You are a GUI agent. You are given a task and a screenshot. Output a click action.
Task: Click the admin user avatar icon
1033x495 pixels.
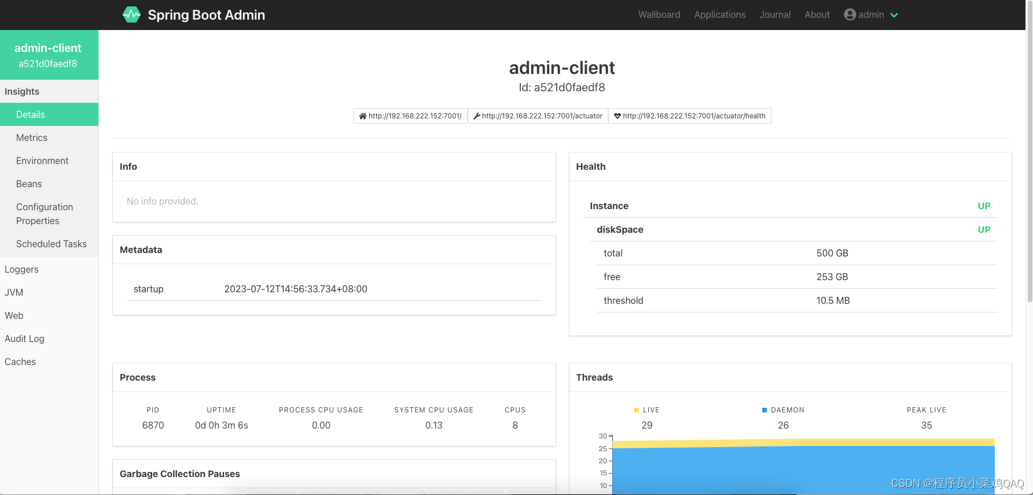(850, 14)
